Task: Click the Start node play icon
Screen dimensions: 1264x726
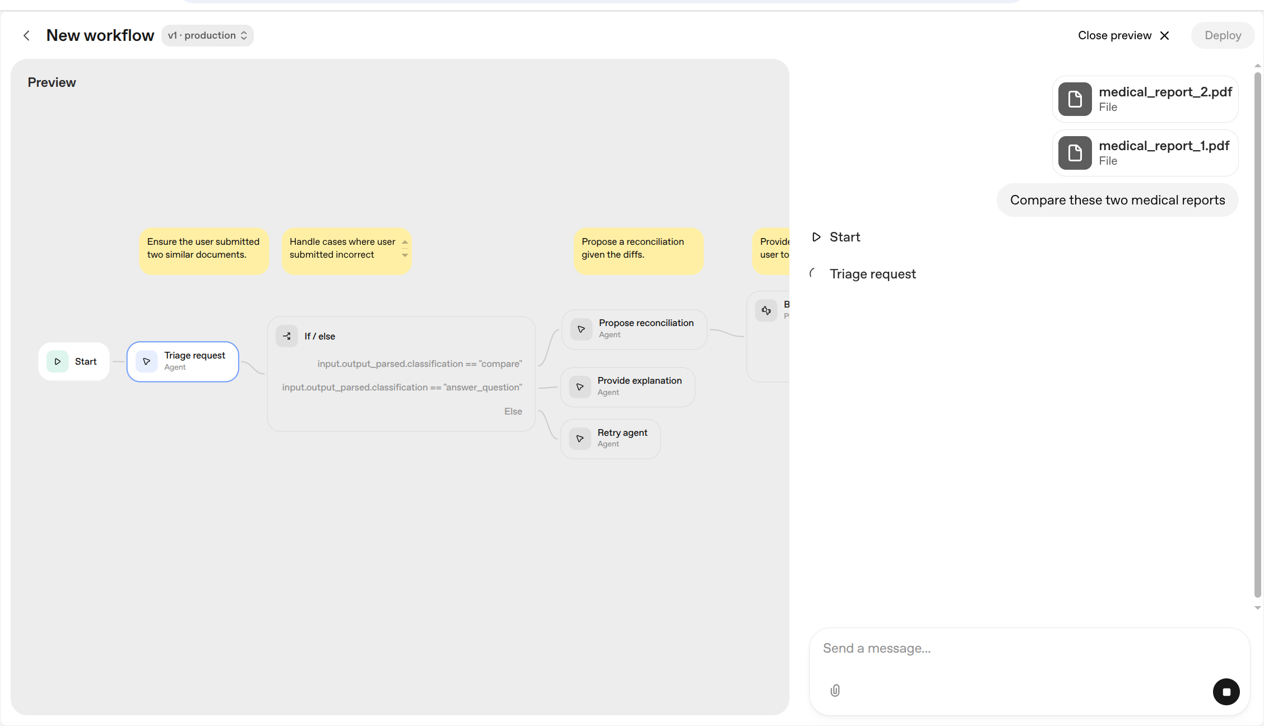Action: pyautogui.click(x=58, y=362)
